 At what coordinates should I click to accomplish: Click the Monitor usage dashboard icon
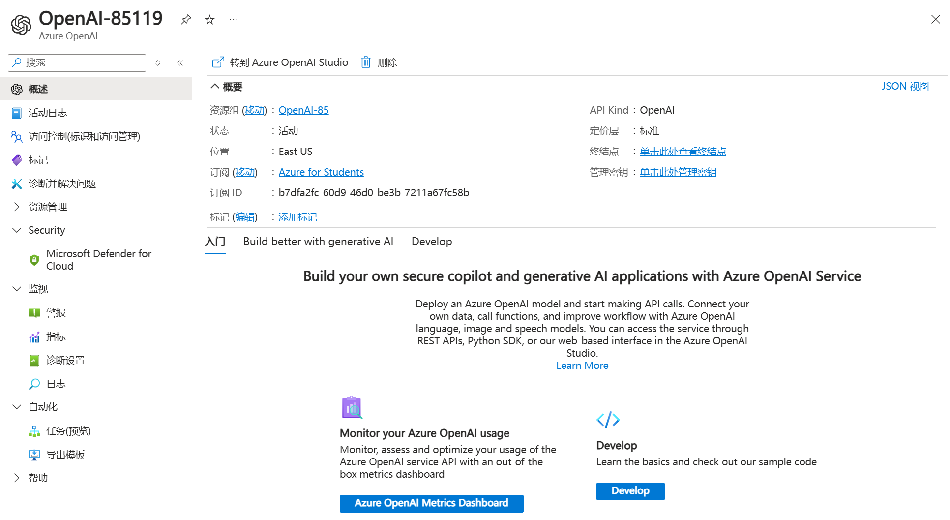click(352, 407)
